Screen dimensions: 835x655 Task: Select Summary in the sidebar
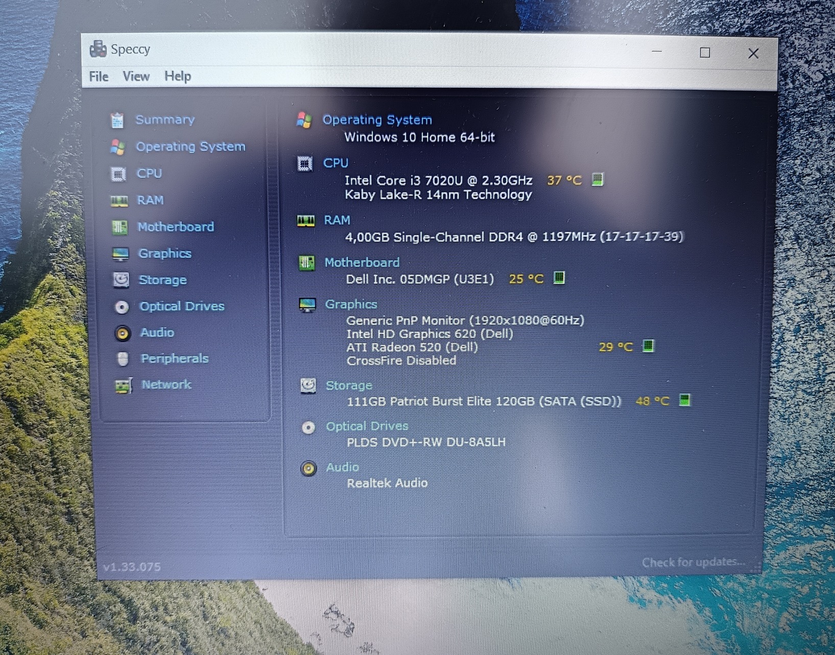click(x=165, y=119)
